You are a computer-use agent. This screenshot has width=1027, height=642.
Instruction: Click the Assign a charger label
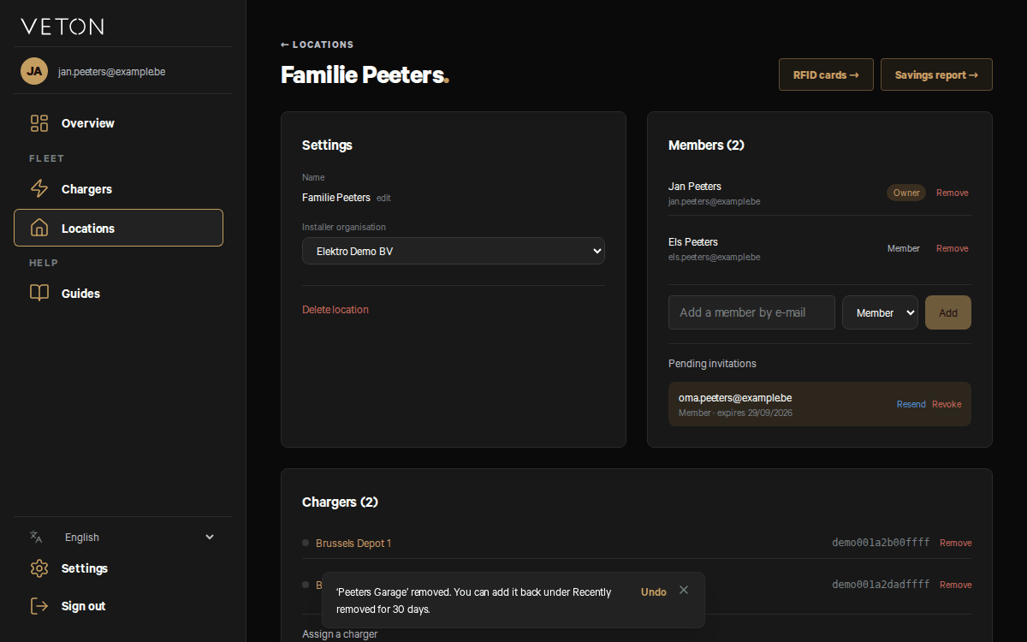pos(340,634)
